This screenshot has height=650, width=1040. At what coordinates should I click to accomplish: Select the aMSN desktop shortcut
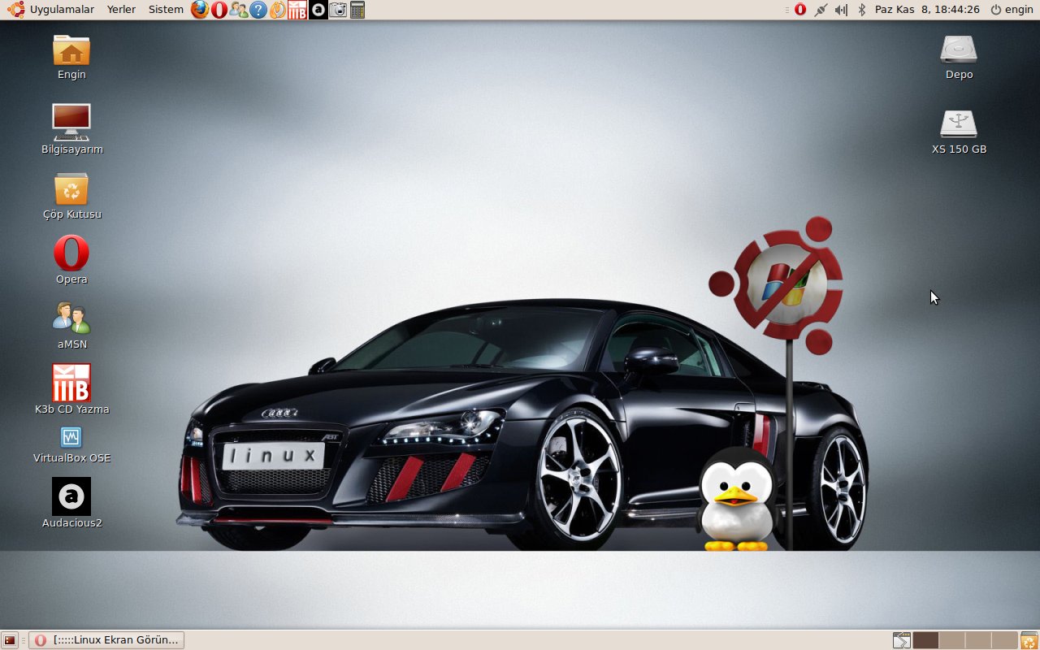pos(71,326)
